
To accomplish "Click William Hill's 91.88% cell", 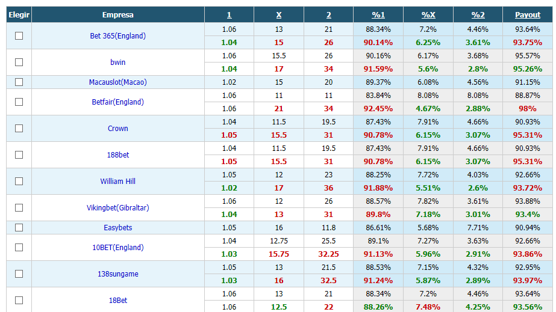I will coord(378,188).
